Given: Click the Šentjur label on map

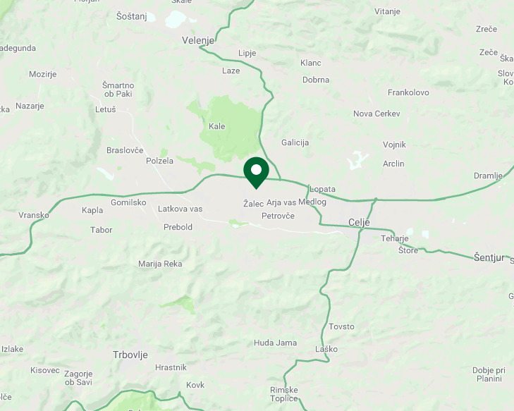Looking at the screenshot, I should (x=489, y=257).
